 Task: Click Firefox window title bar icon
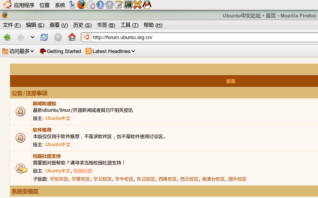[x=5, y=15]
